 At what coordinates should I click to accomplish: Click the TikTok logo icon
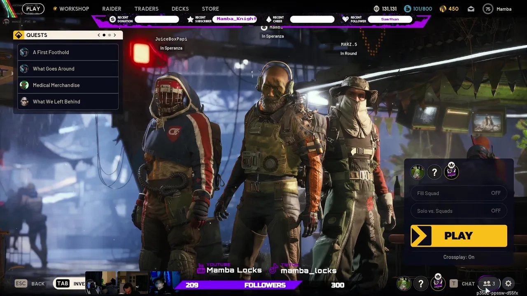click(274, 270)
